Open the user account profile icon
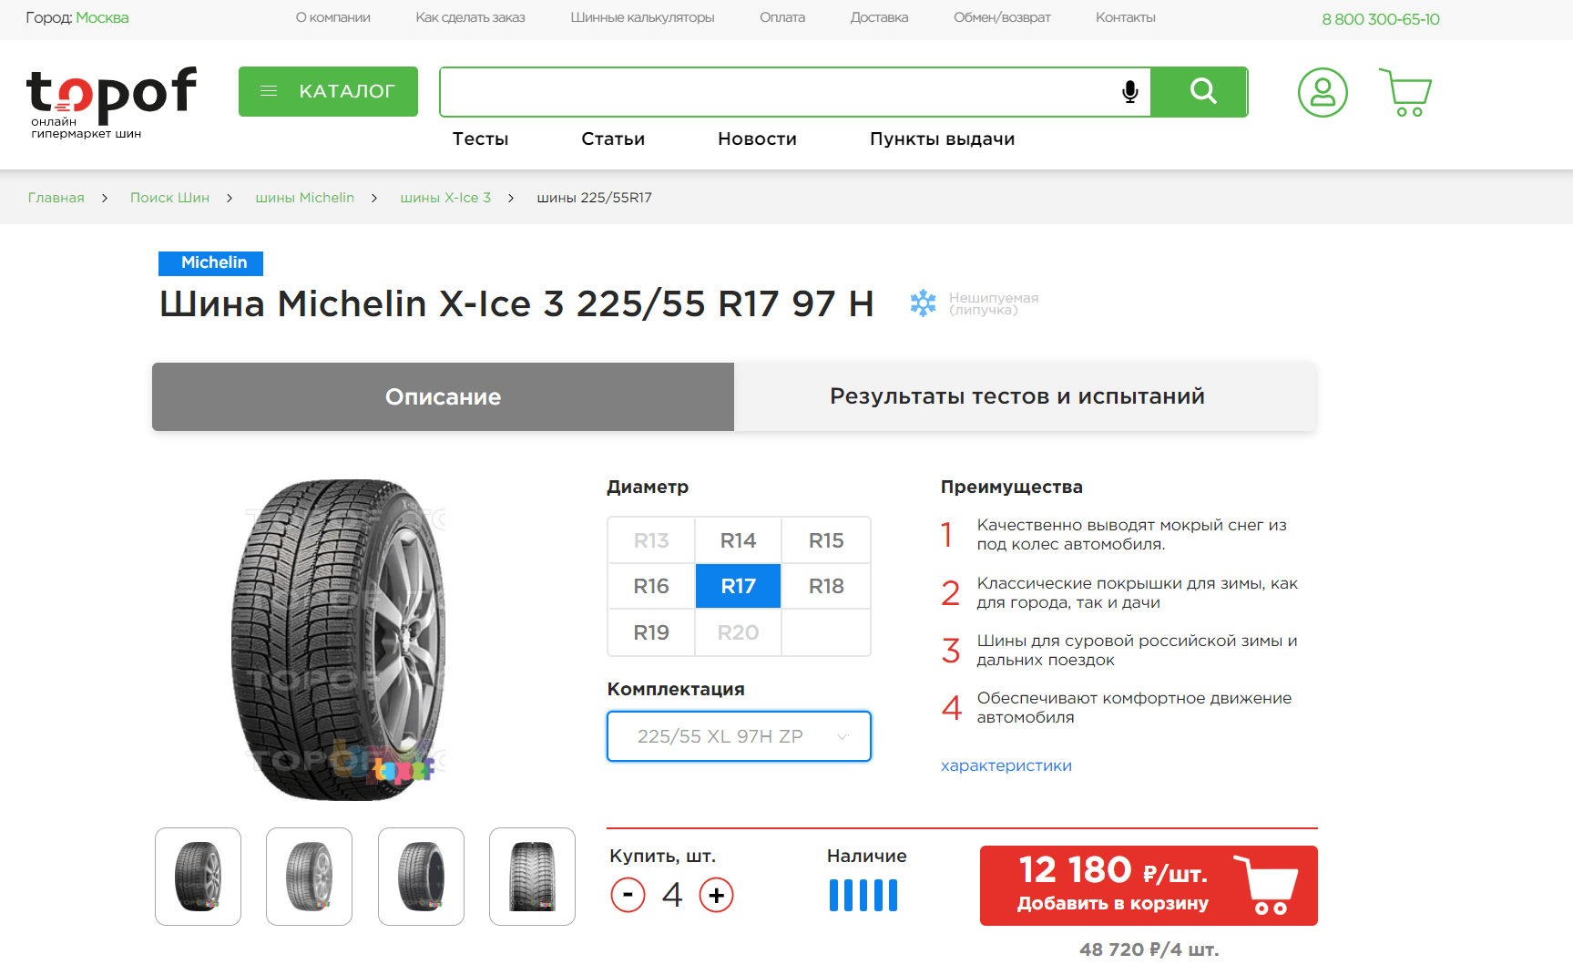 click(1323, 92)
